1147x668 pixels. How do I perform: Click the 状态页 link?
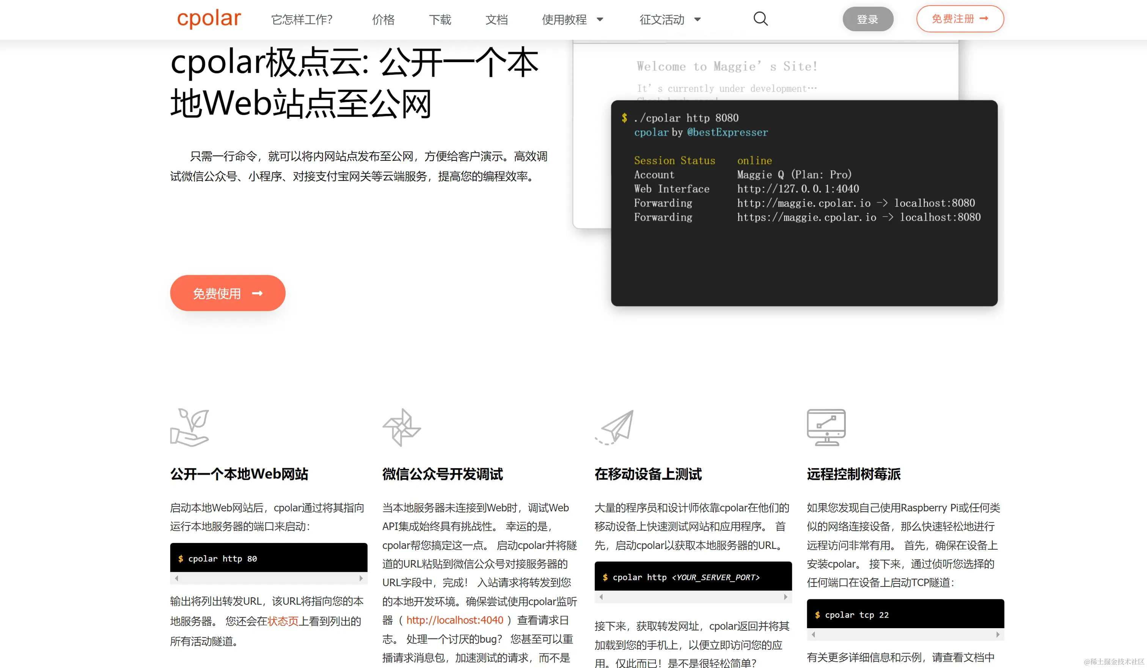point(283,620)
